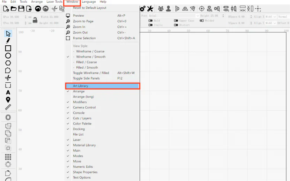Select the Position Laser pin tool
The width and height of the screenshot is (290, 181).
click(x=8, y=100)
